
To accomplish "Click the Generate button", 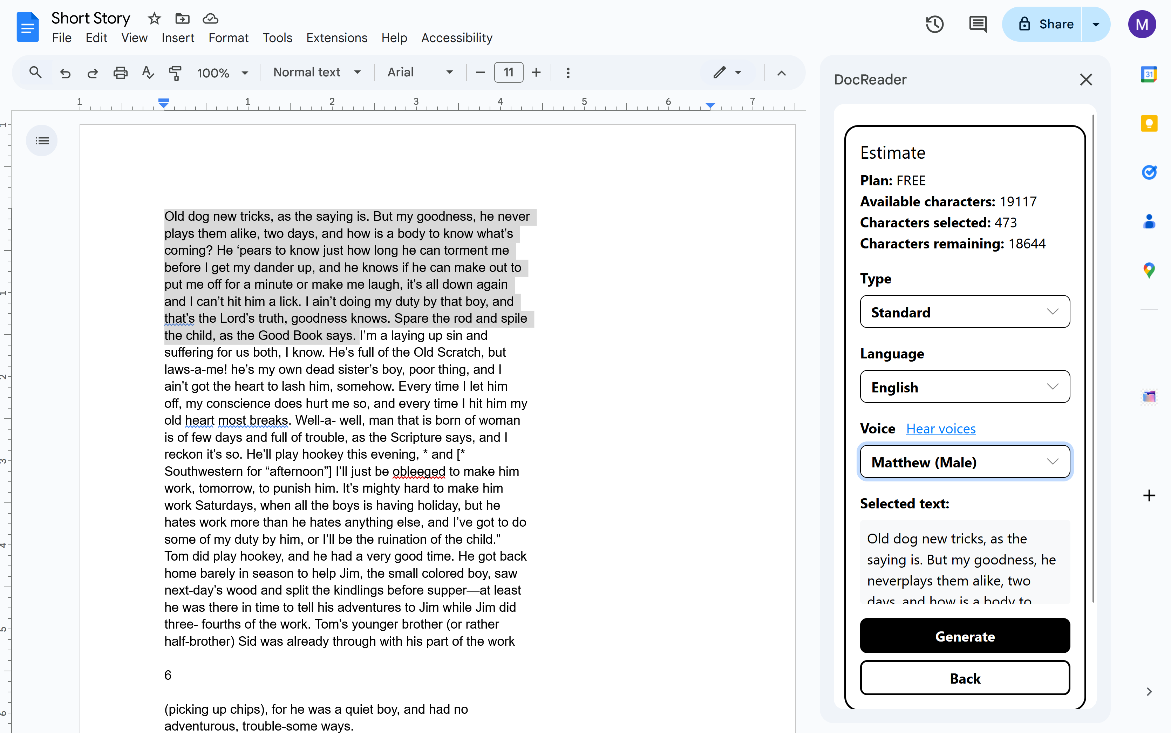I will point(965,636).
